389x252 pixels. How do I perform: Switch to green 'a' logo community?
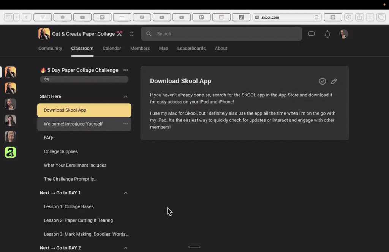pyautogui.click(x=10, y=153)
